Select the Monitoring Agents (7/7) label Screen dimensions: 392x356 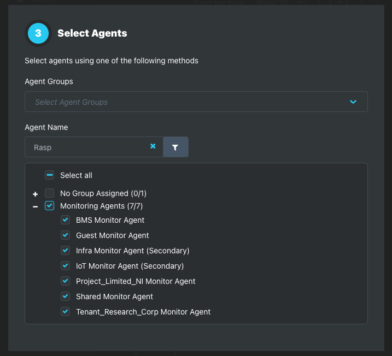(x=102, y=206)
